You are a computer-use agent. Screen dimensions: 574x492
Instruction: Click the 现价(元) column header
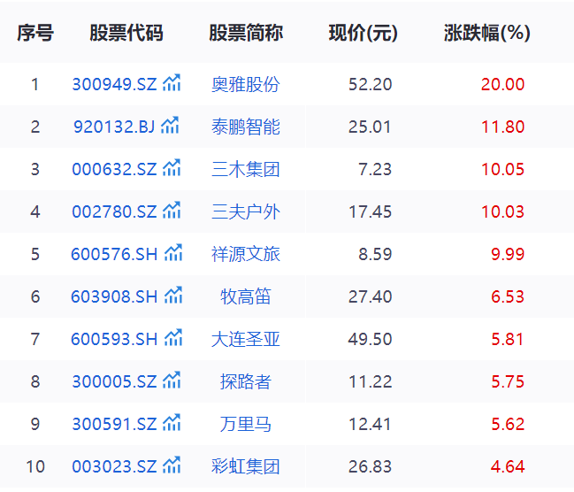click(x=364, y=34)
